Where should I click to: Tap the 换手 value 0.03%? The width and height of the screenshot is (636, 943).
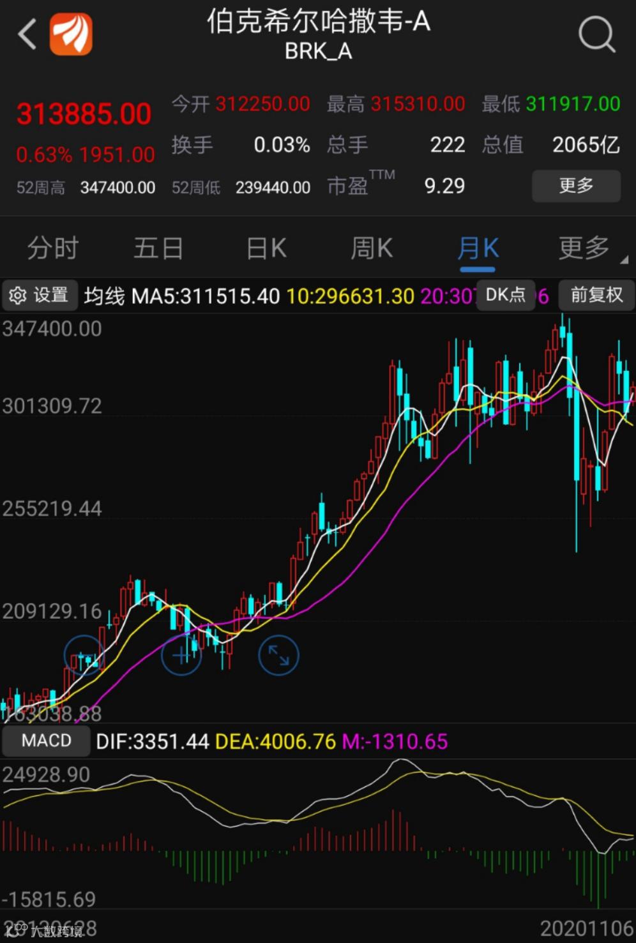(x=282, y=145)
